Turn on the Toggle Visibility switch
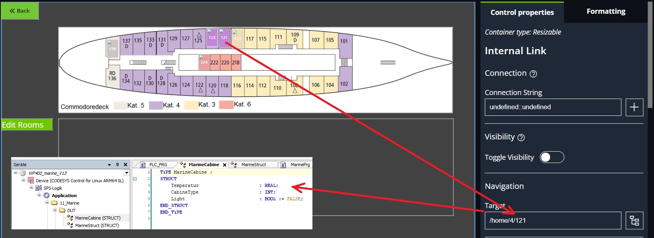 [552, 157]
